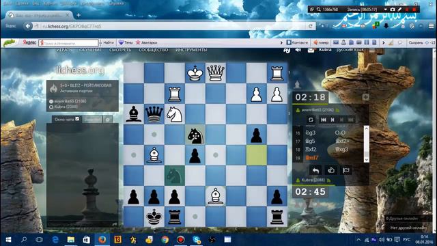Screen dimensions: 437x246
Task: Close the current lichess browser tab
Action: point(68,15)
